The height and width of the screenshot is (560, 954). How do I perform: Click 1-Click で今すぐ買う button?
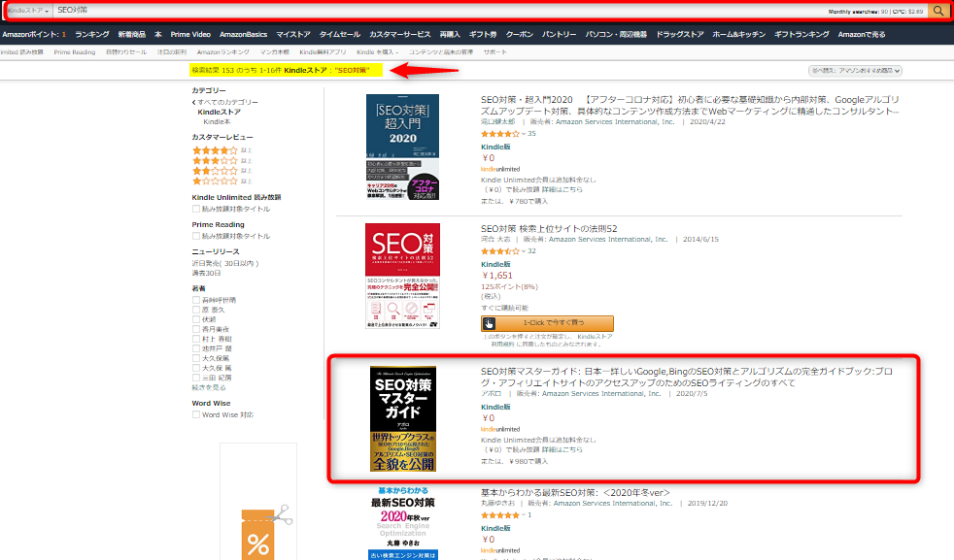coord(547,323)
